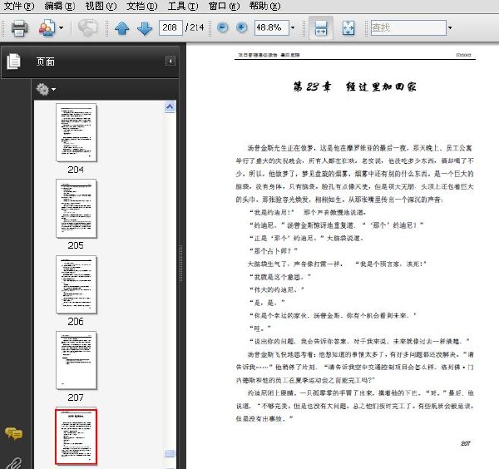Click the total pages text /214

(x=195, y=27)
